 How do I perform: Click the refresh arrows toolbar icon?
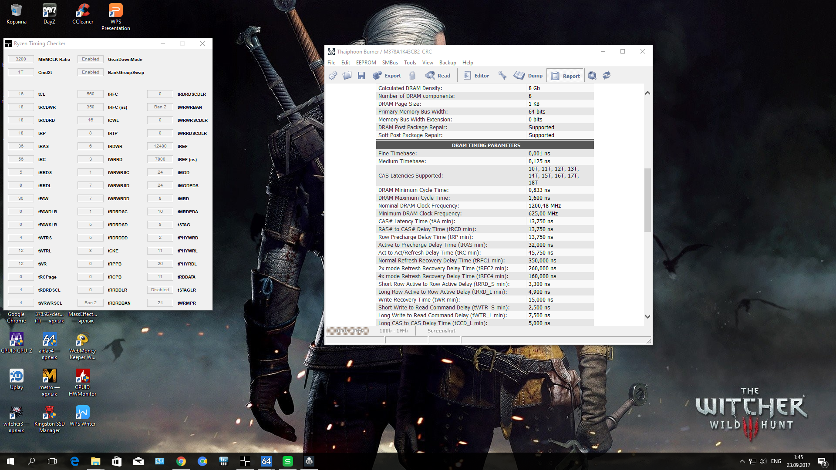point(607,76)
